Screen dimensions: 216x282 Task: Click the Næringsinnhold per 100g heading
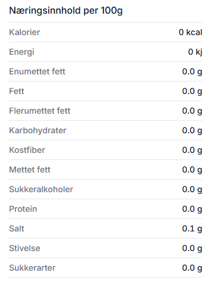pos(66,11)
